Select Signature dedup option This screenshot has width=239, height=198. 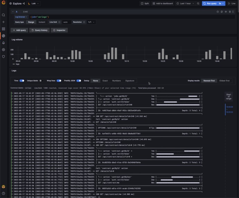(130, 81)
